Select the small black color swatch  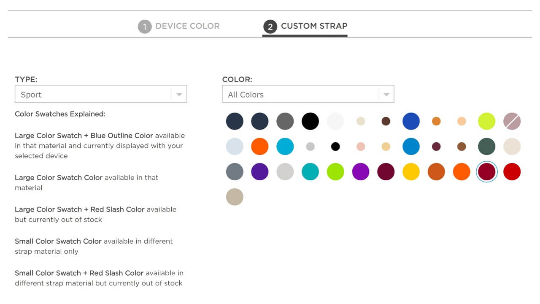pos(335,147)
